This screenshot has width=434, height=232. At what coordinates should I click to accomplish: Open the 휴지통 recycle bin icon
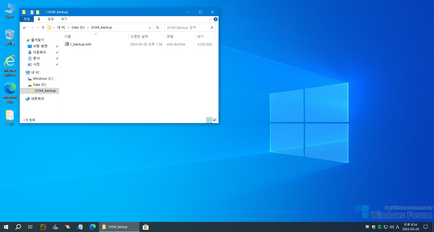point(10,37)
